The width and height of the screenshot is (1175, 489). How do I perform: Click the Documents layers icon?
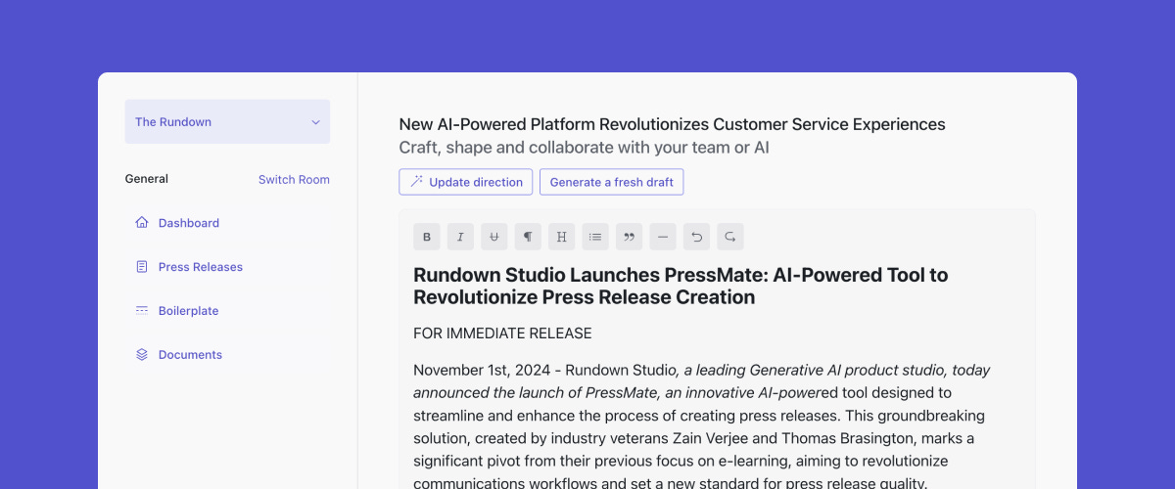[142, 355]
